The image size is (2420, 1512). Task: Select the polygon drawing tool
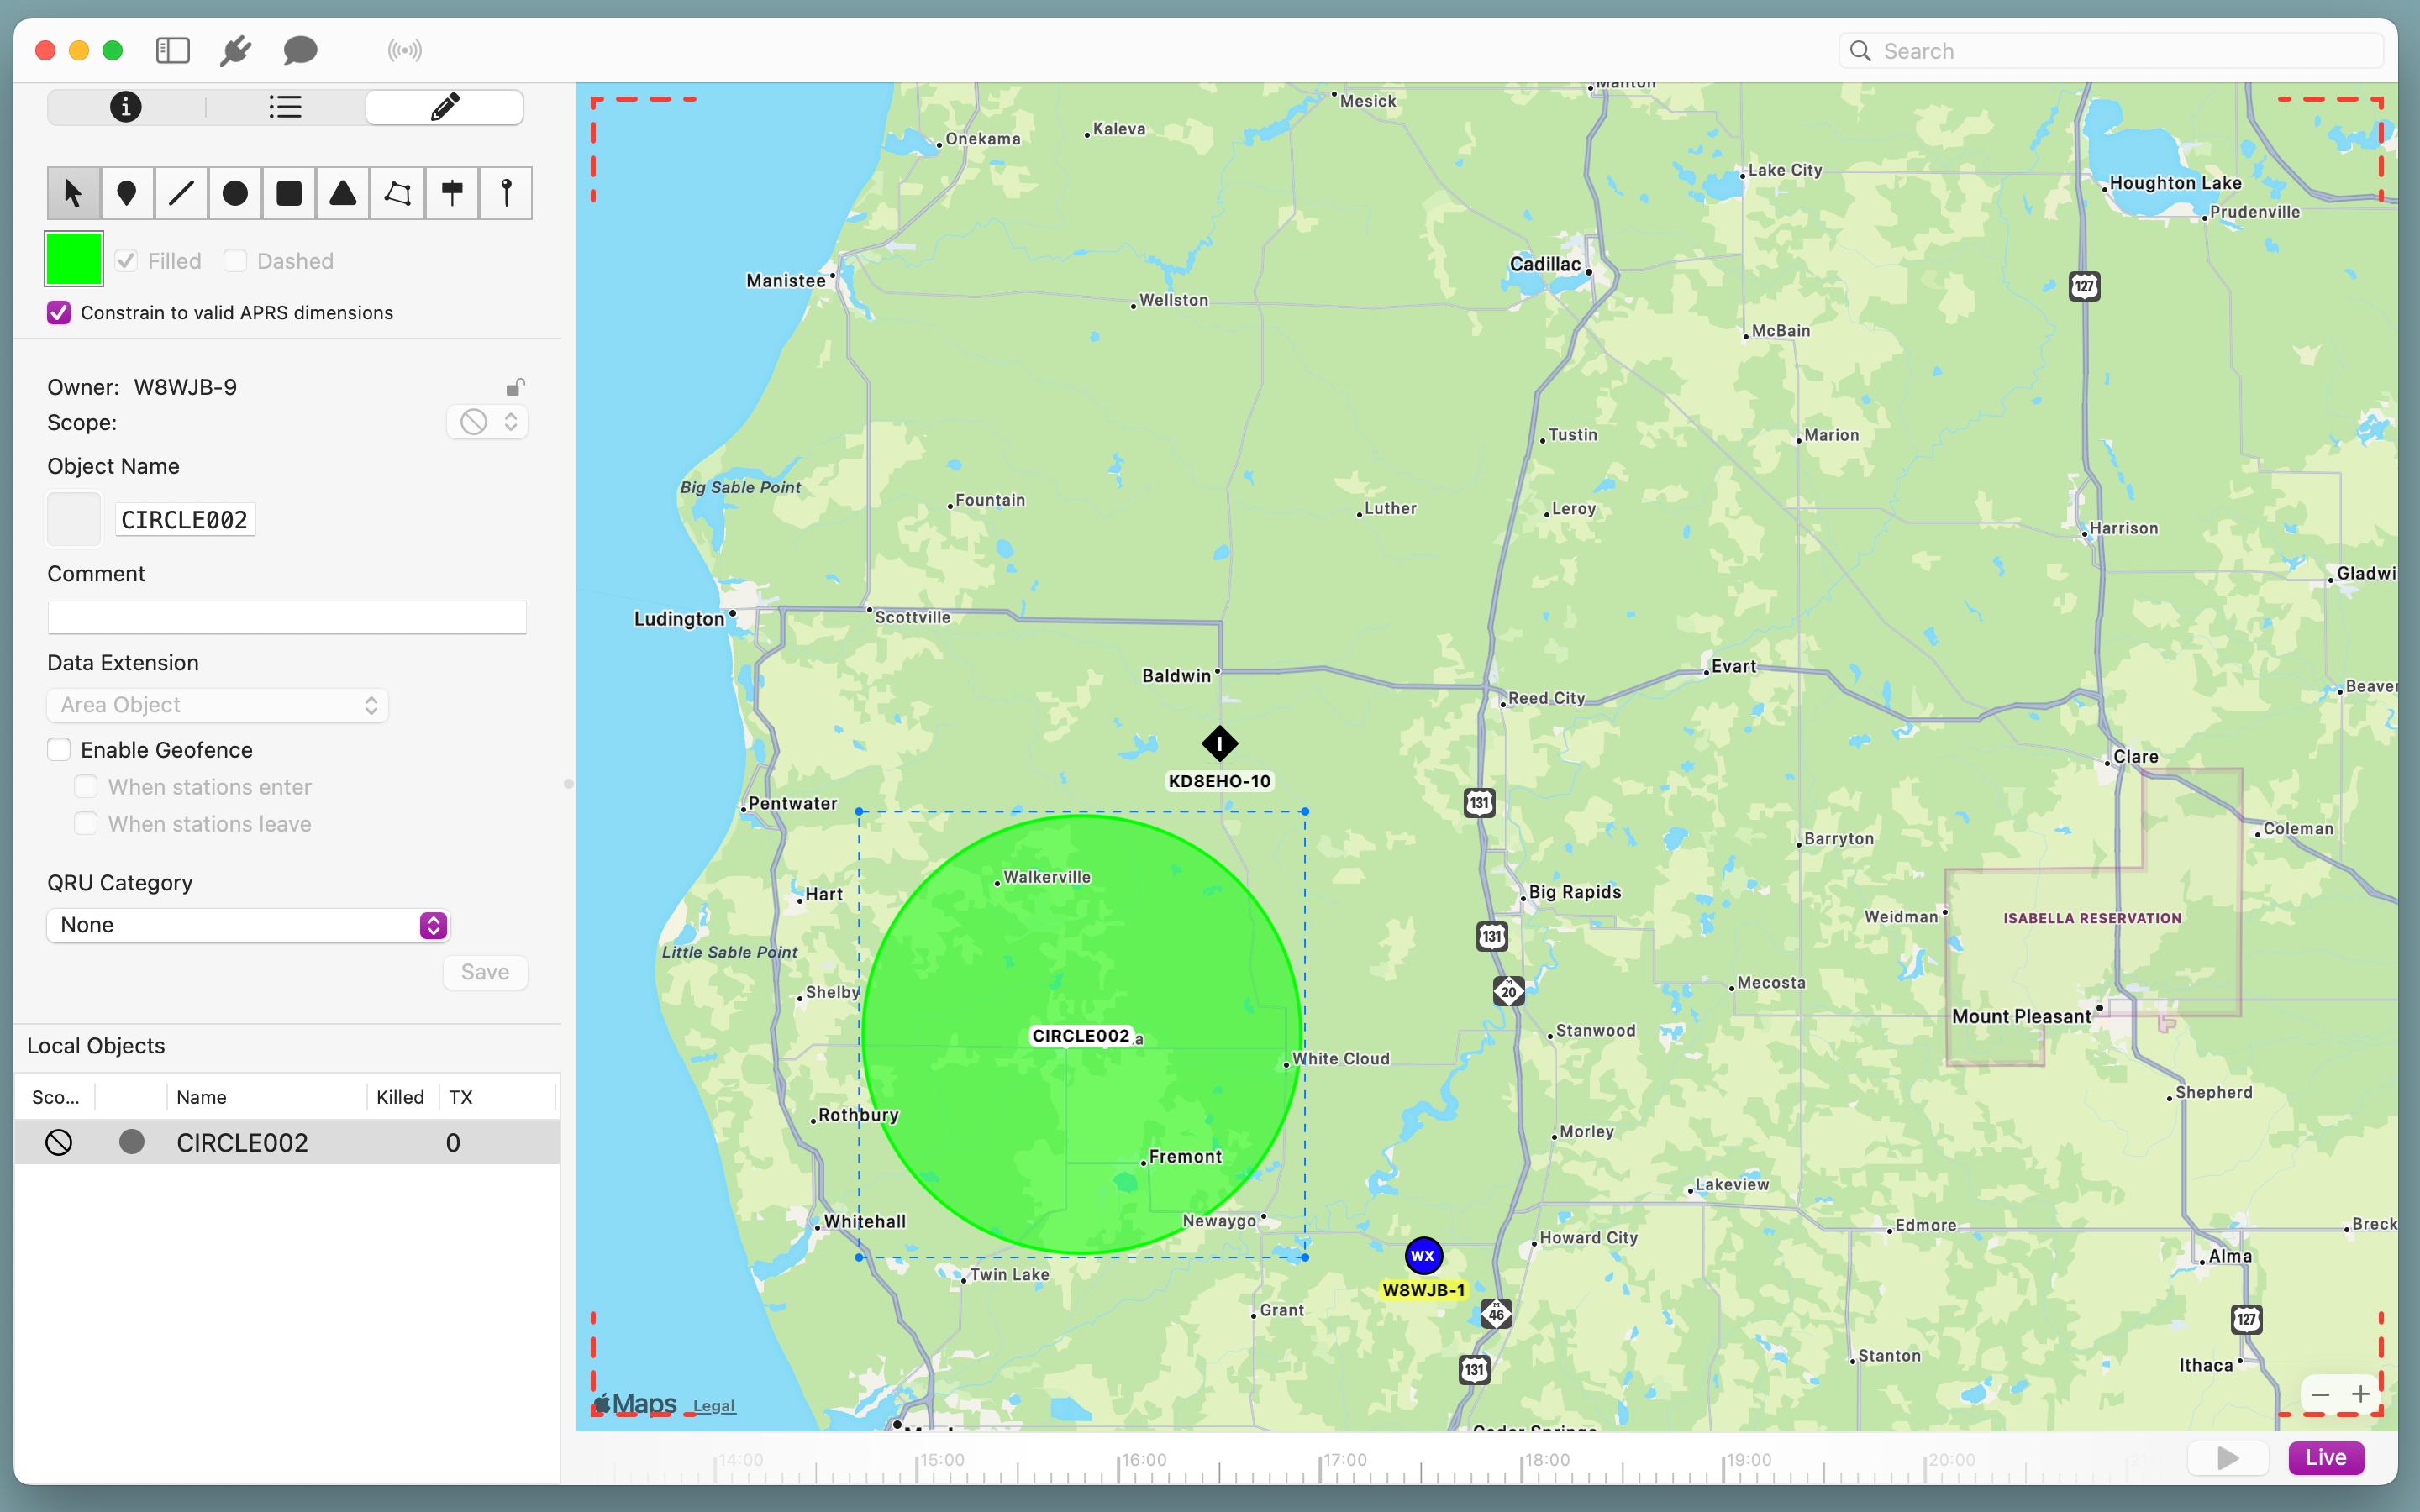(397, 193)
